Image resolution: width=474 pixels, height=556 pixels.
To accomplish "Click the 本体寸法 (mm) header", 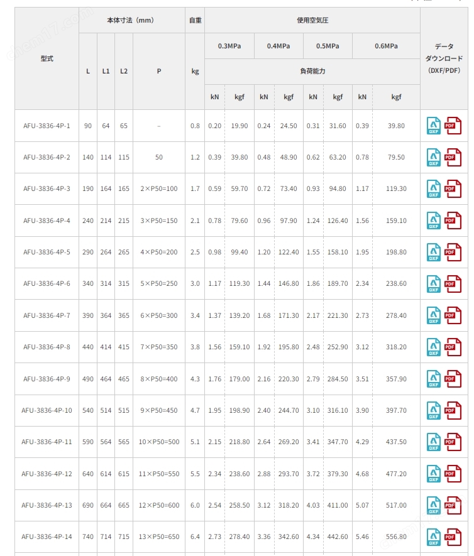I will click(x=132, y=20).
